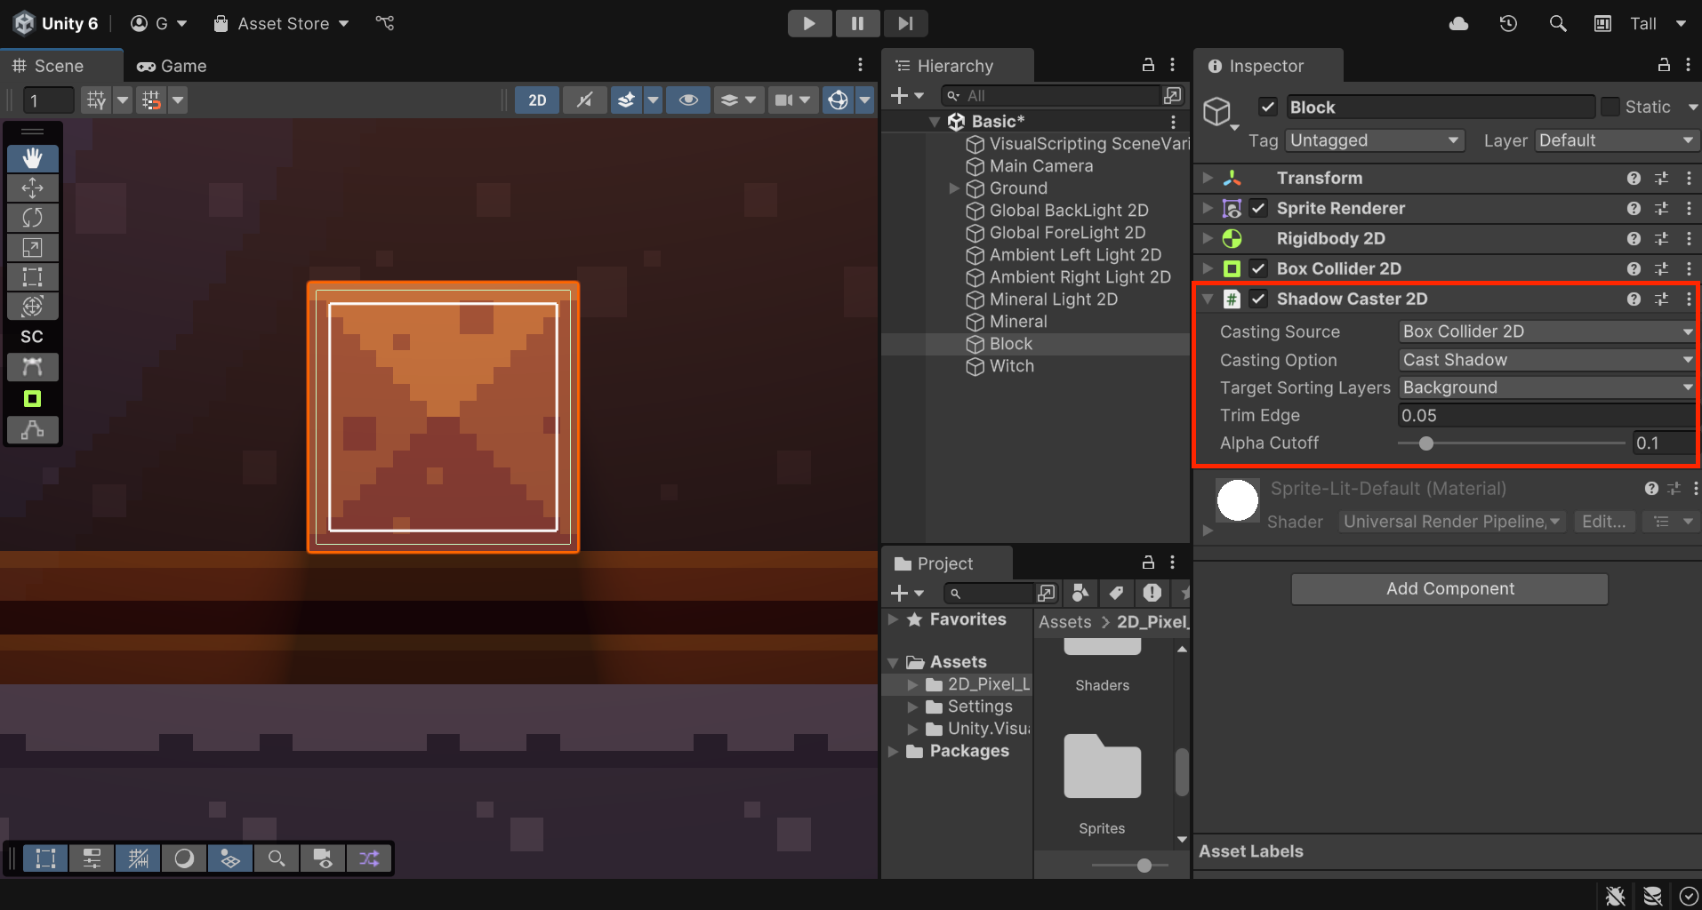This screenshot has width=1702, height=910.
Task: Click the Play button
Action: pyautogui.click(x=809, y=23)
